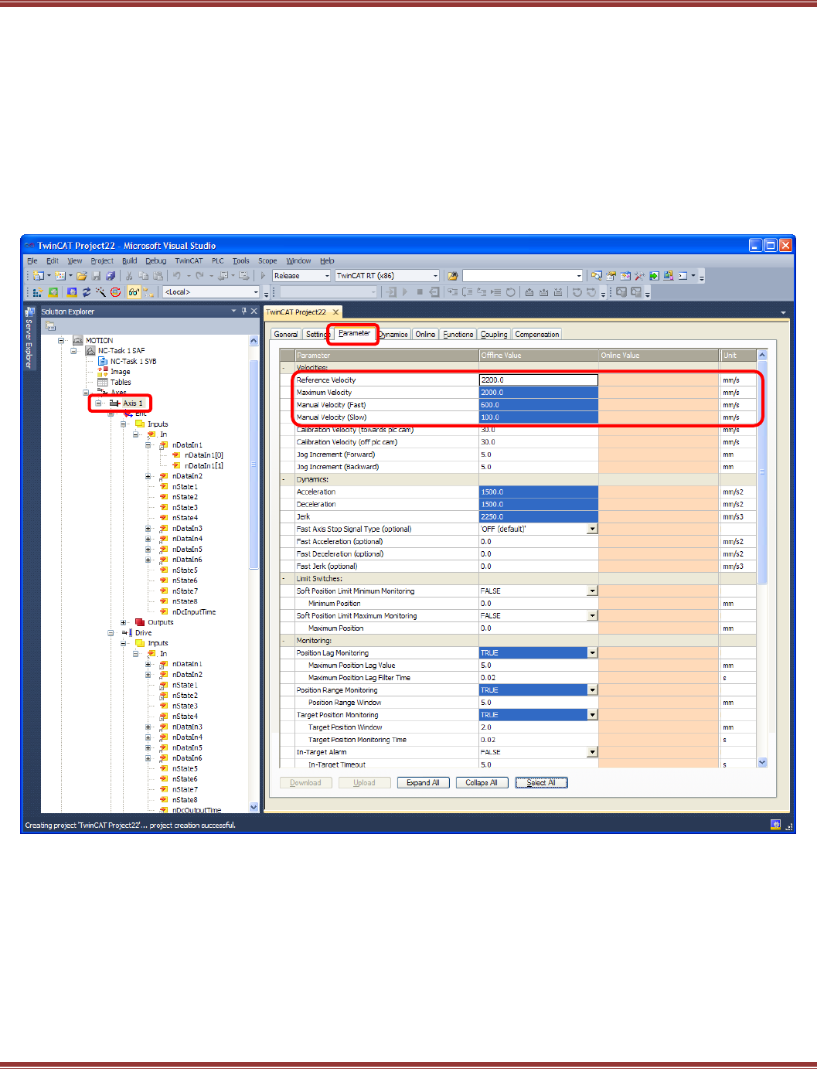Click the Start debugging play icon
The height and width of the screenshot is (1069, 817).
264,276
